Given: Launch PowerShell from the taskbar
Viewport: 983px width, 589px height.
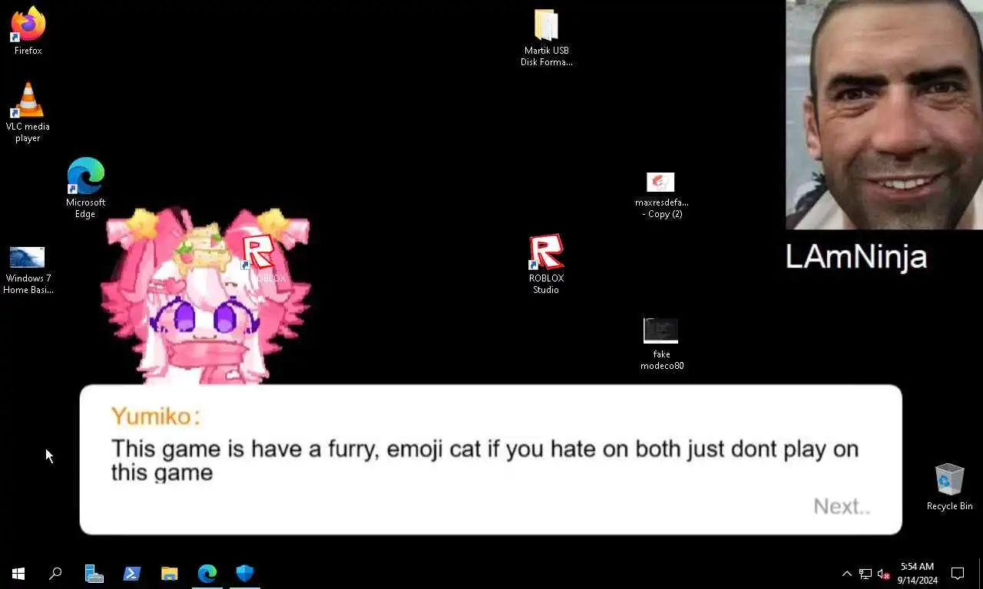Looking at the screenshot, I should pyautogui.click(x=131, y=573).
